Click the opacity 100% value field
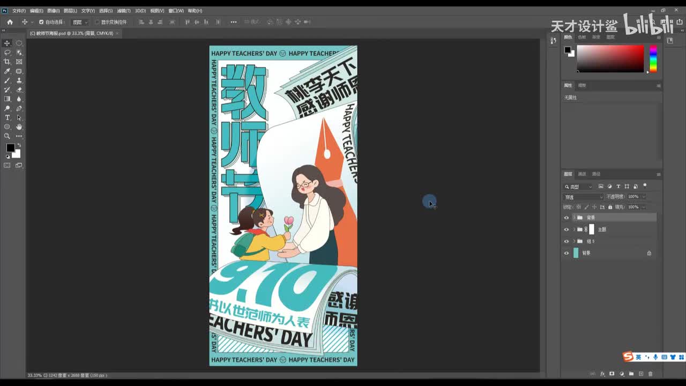Screen dimensions: 686x386 click(x=633, y=197)
